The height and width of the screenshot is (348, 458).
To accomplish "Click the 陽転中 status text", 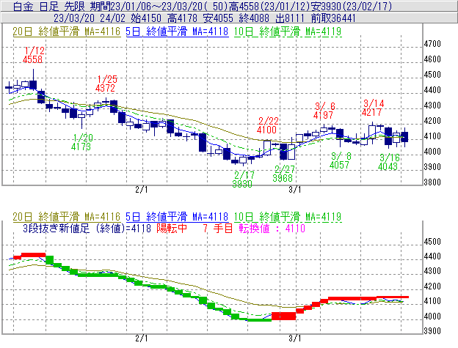I will [x=172, y=229].
